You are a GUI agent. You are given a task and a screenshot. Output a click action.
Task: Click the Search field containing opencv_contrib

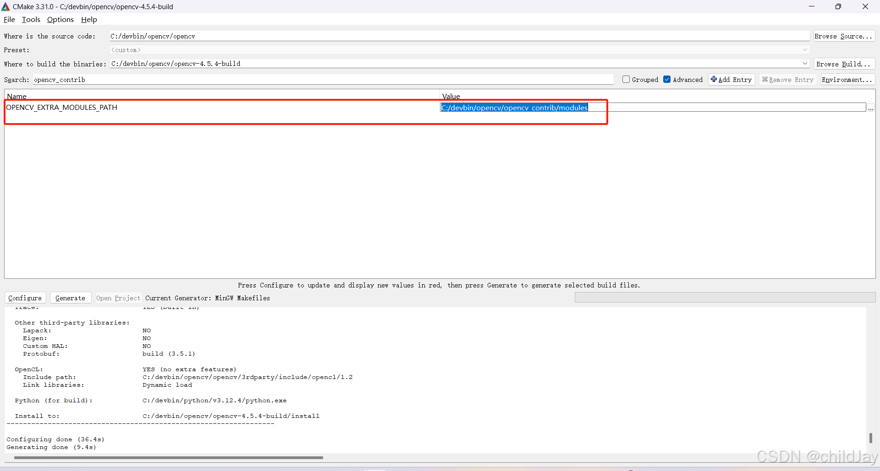[323, 80]
